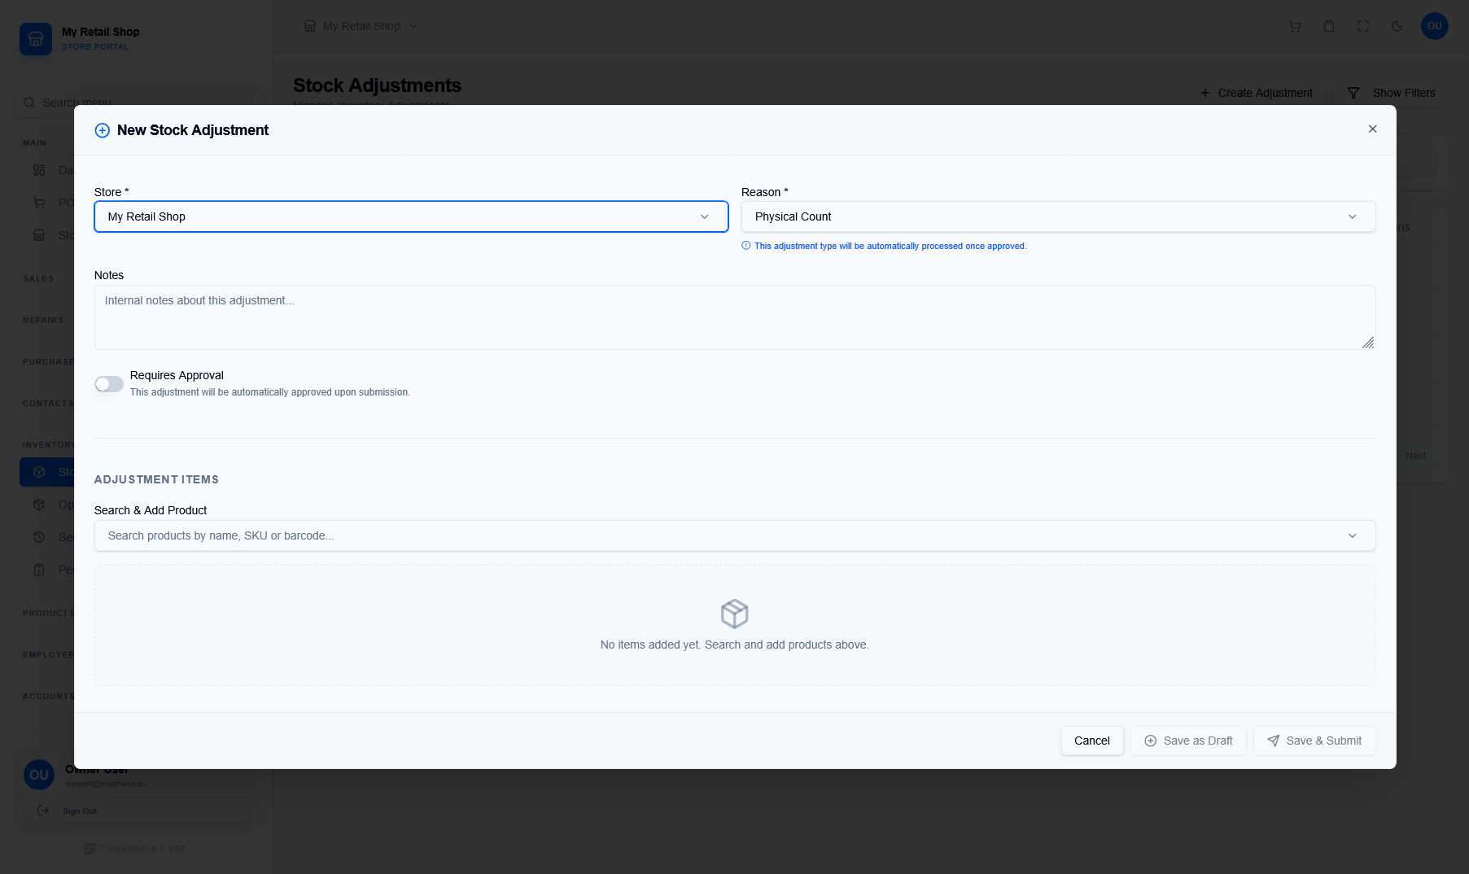
Task: Click the SALES section header in sidebar
Action: (38, 279)
